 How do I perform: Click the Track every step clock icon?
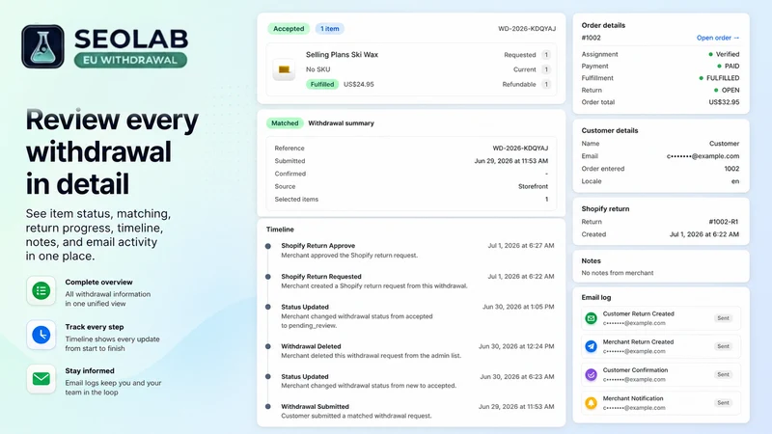tap(41, 335)
